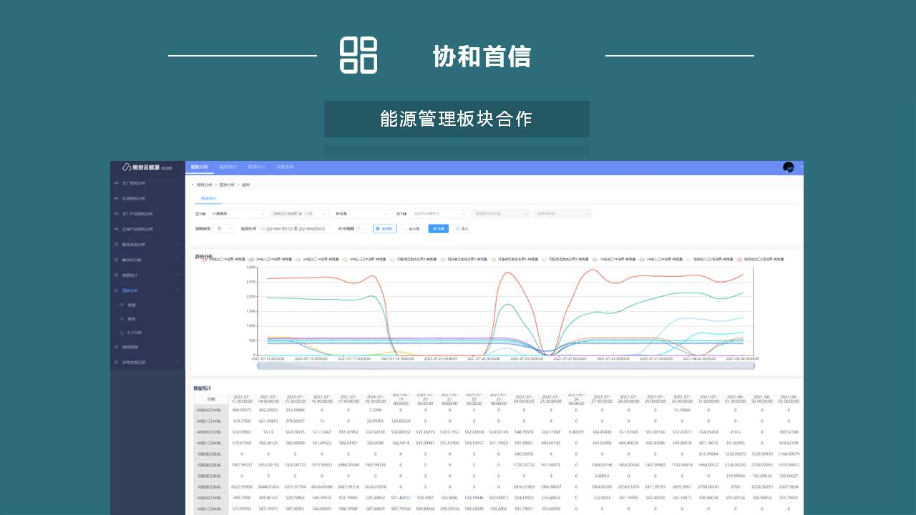
Task: Open the second top navigation tab
Action: [227, 167]
